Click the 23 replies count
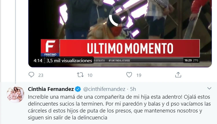This screenshot has width=217, height=124. pos(41,75)
